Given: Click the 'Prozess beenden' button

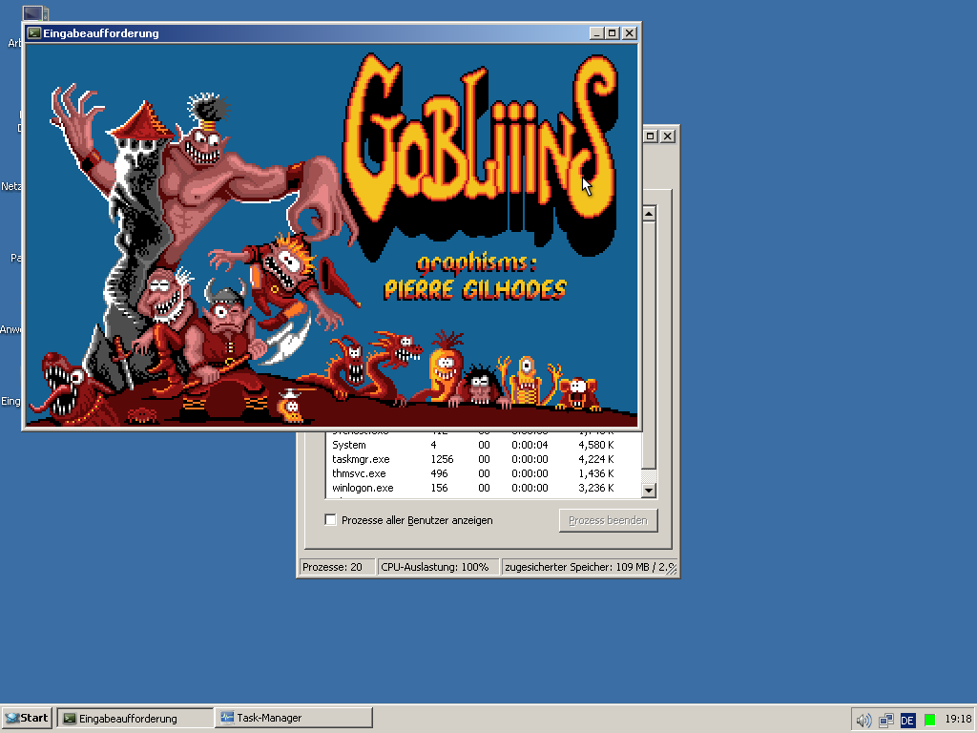Looking at the screenshot, I should (608, 520).
